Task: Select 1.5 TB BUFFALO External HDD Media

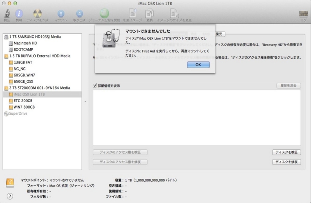Action: (x=42, y=56)
